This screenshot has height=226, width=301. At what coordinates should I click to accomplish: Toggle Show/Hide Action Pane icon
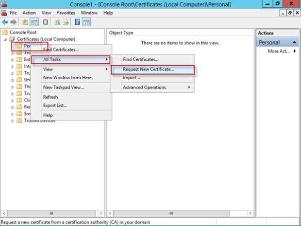tap(86, 22)
